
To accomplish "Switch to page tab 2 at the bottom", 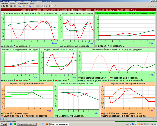I will [5, 118].
